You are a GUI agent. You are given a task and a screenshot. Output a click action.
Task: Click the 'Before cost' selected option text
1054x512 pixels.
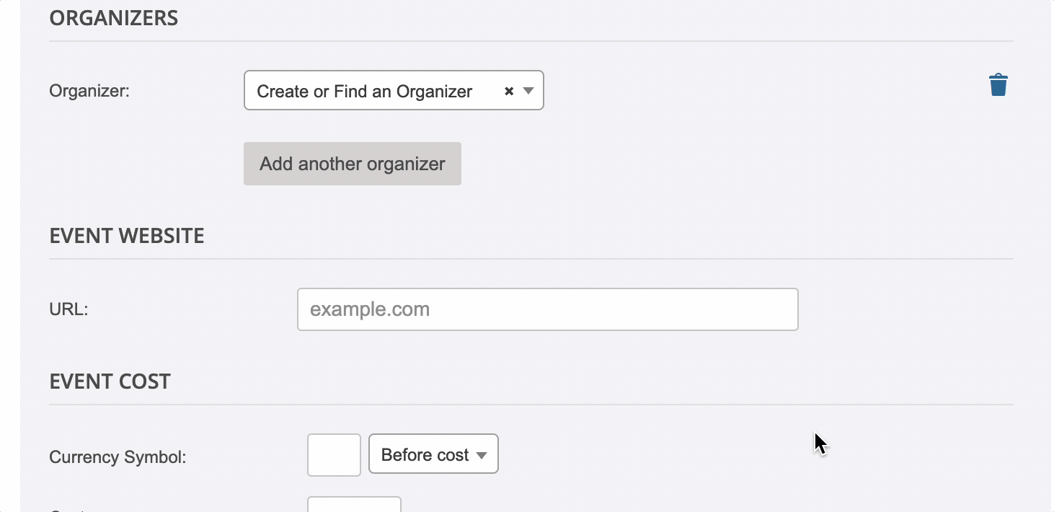tap(425, 455)
